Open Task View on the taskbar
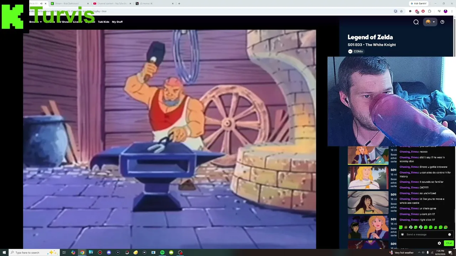Viewport: 456px width, 256px height. tap(64, 252)
